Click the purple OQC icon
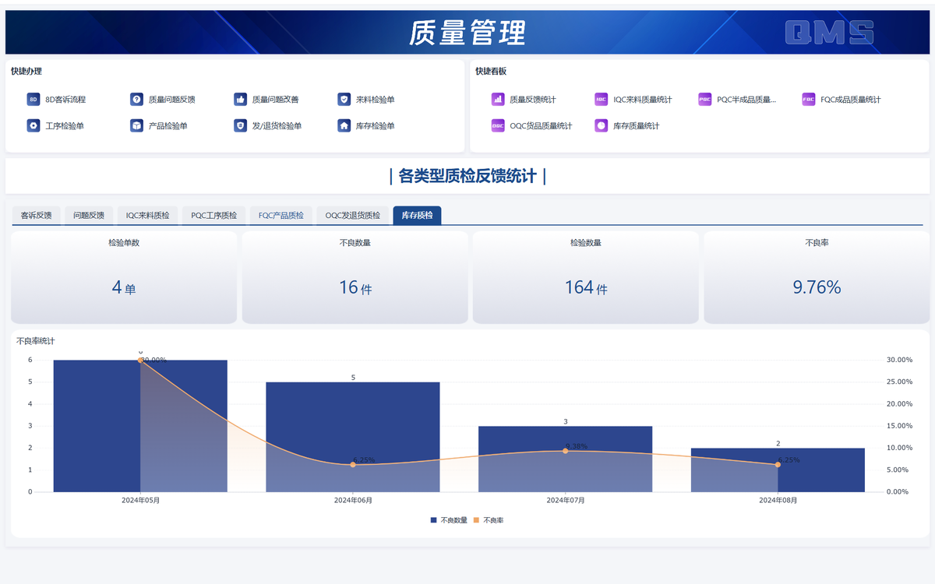This screenshot has height=584, width=935. (498, 125)
